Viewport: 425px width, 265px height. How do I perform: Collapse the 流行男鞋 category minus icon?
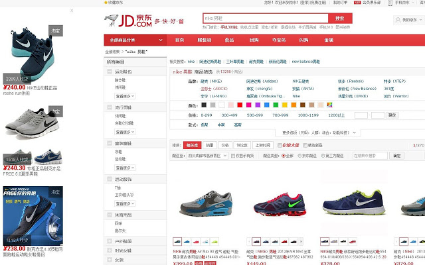(110, 107)
